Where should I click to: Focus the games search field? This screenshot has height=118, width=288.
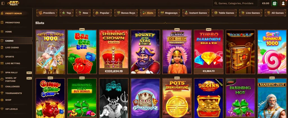point(235,3)
